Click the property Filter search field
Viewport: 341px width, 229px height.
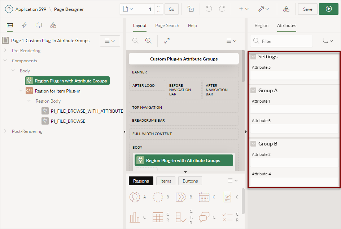point(281,41)
